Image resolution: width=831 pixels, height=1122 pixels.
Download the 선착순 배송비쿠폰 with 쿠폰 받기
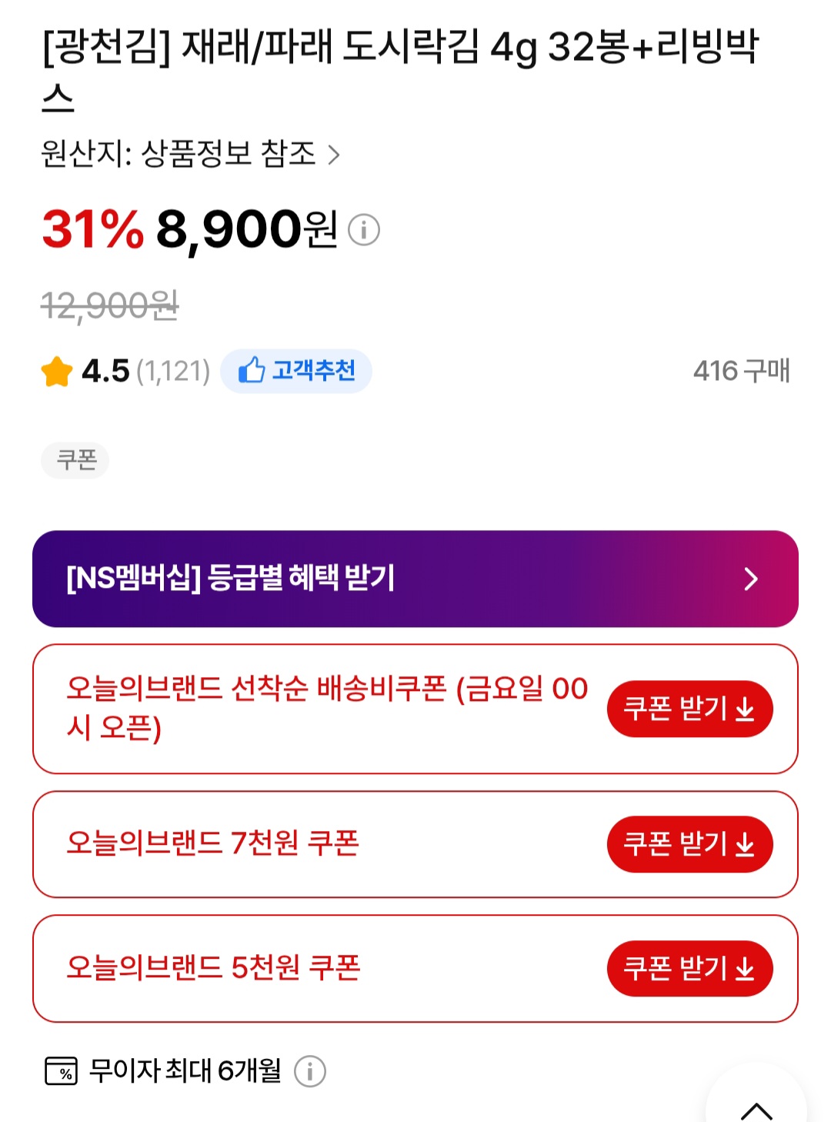click(x=689, y=709)
